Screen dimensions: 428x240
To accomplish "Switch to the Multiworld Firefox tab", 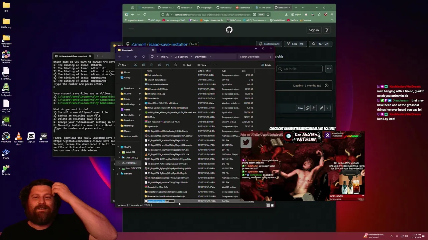I will (146, 7).
